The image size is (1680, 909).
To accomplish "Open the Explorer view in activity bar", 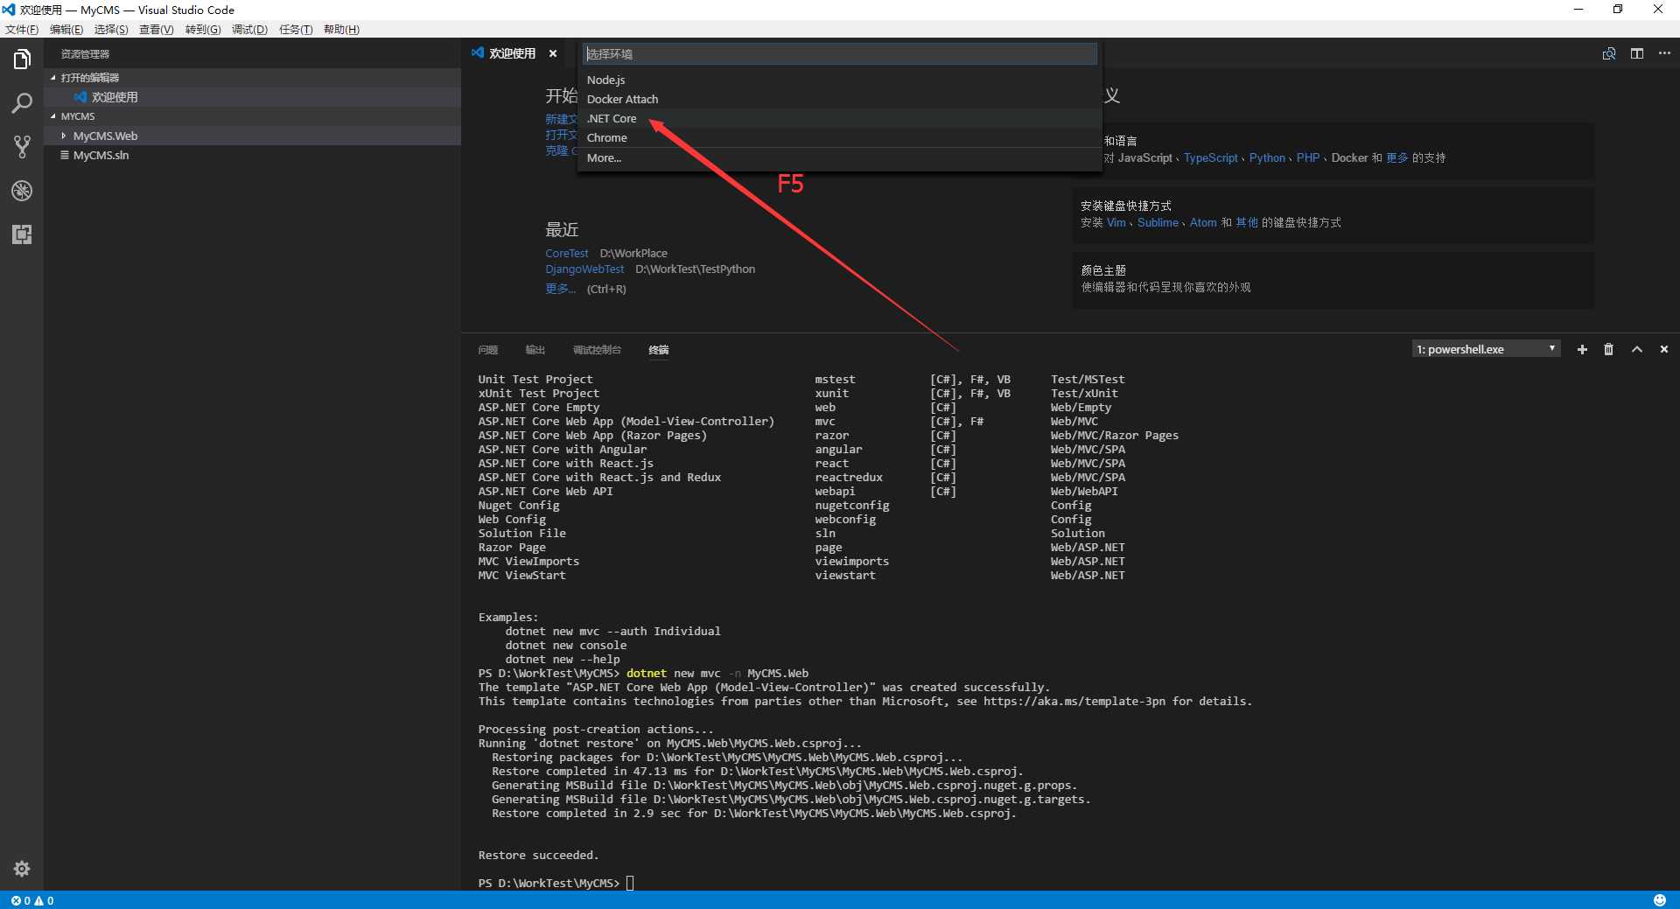I will [x=22, y=59].
